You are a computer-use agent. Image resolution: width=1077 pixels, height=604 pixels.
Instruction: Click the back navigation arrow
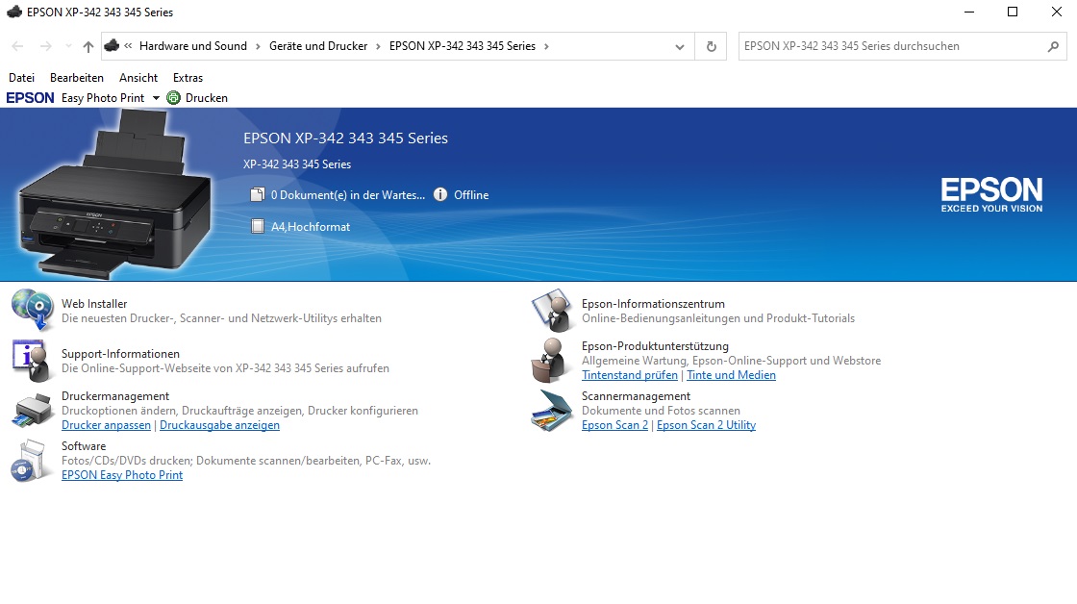pyautogui.click(x=18, y=46)
